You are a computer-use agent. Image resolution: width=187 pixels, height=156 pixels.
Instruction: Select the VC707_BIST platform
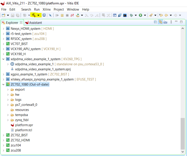coord(19,44)
